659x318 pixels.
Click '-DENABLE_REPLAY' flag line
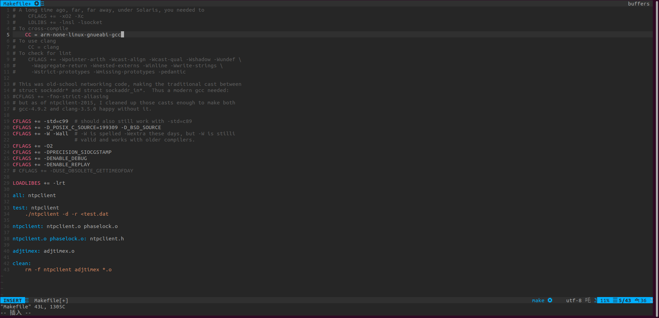(x=51, y=164)
